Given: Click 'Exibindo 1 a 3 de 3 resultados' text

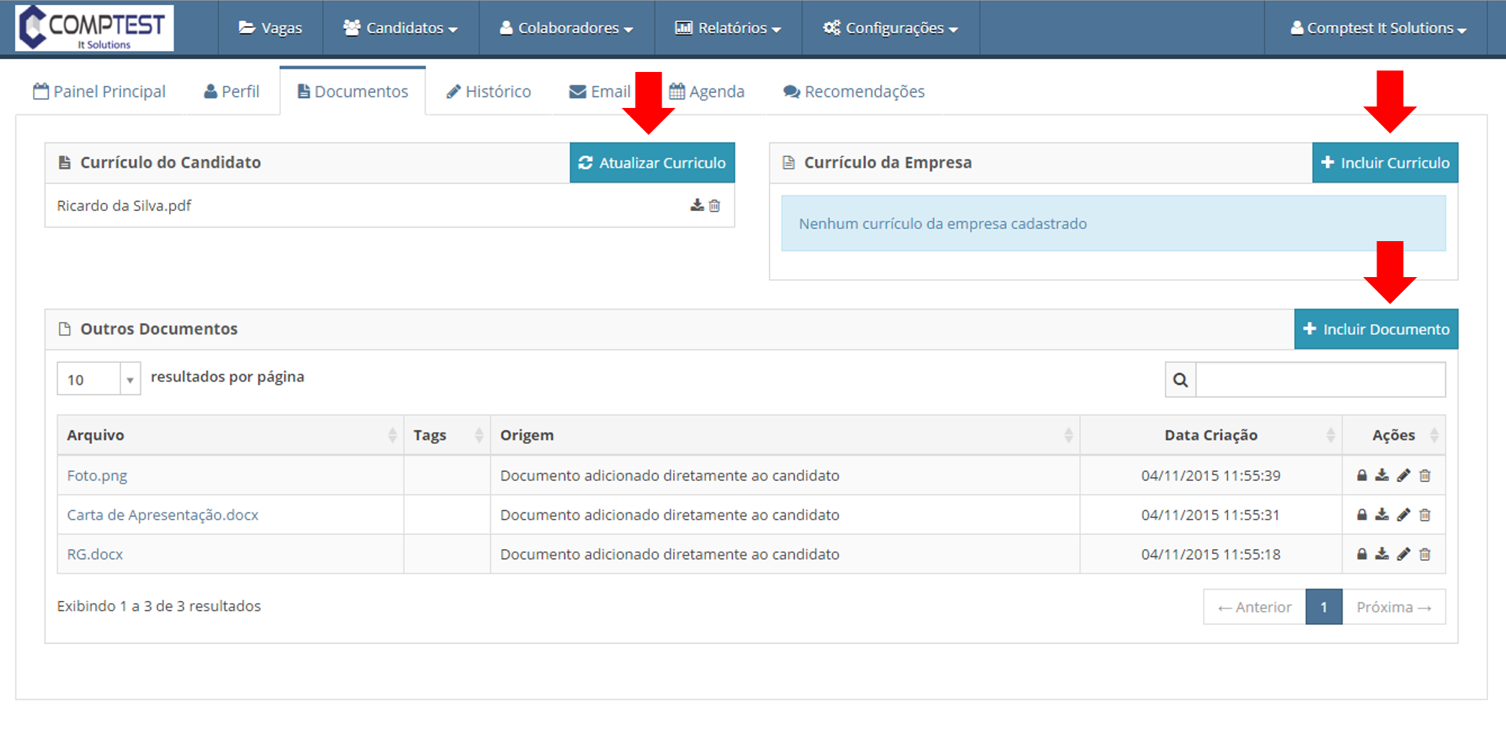Looking at the screenshot, I should (x=159, y=606).
